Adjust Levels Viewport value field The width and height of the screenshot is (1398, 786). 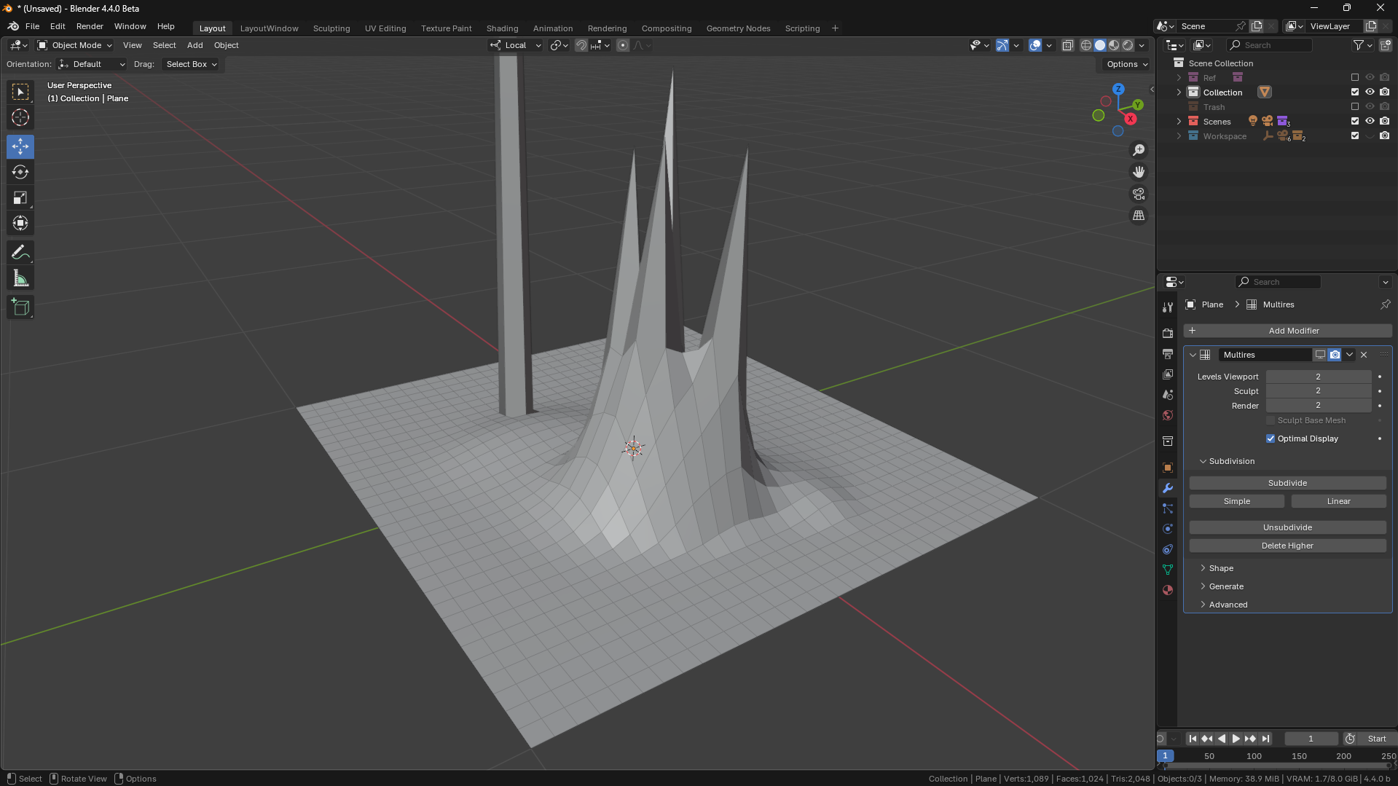1318,377
